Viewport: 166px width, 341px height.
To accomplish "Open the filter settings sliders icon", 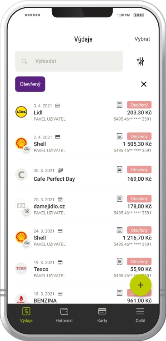I will 141,61.
